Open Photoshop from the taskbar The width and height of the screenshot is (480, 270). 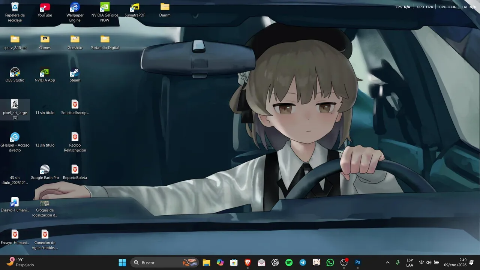click(358, 262)
